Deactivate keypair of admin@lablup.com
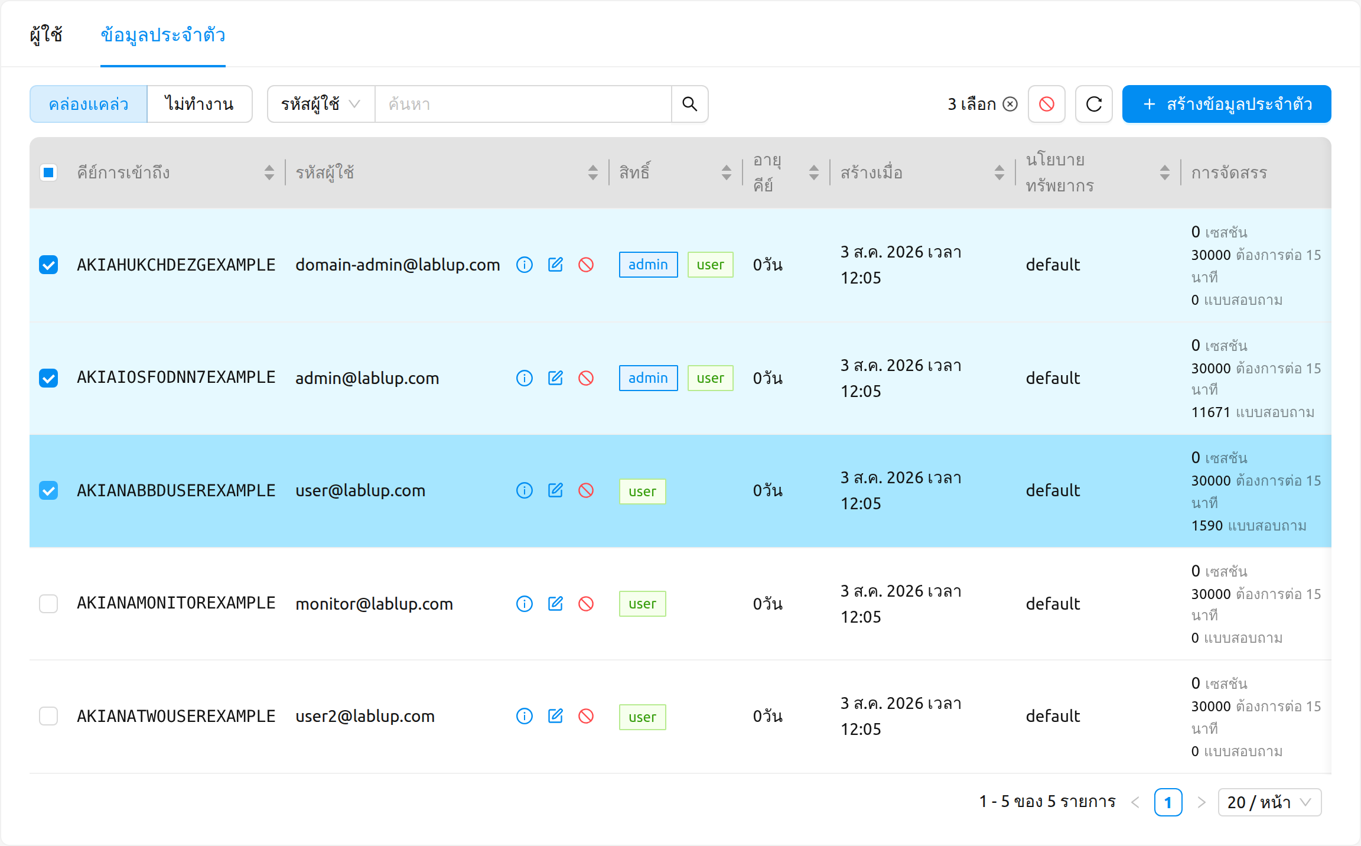The height and width of the screenshot is (846, 1361). (586, 378)
